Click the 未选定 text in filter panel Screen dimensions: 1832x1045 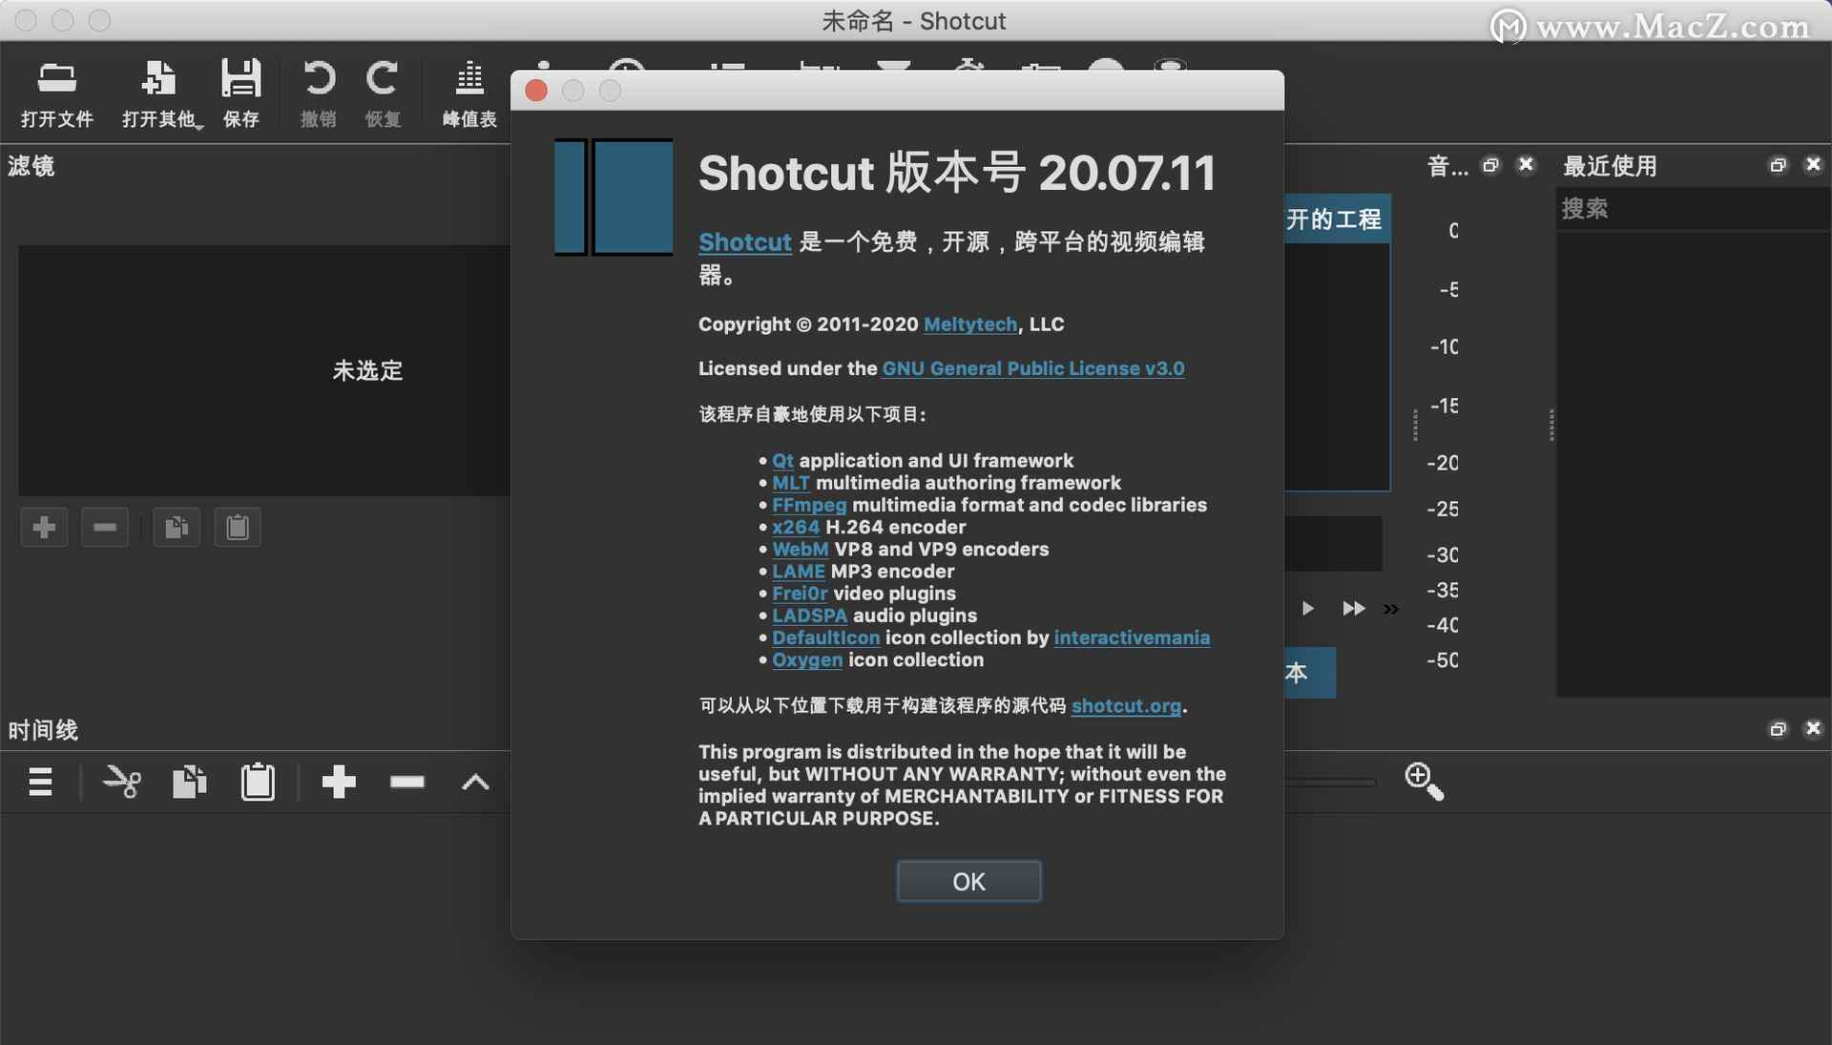pyautogui.click(x=367, y=370)
